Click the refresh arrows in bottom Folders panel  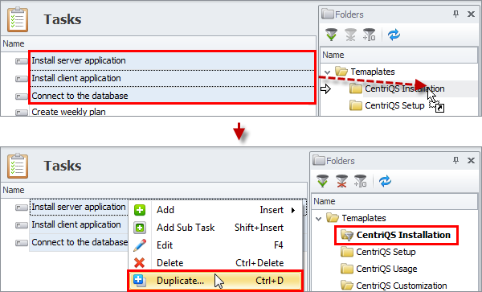(385, 181)
